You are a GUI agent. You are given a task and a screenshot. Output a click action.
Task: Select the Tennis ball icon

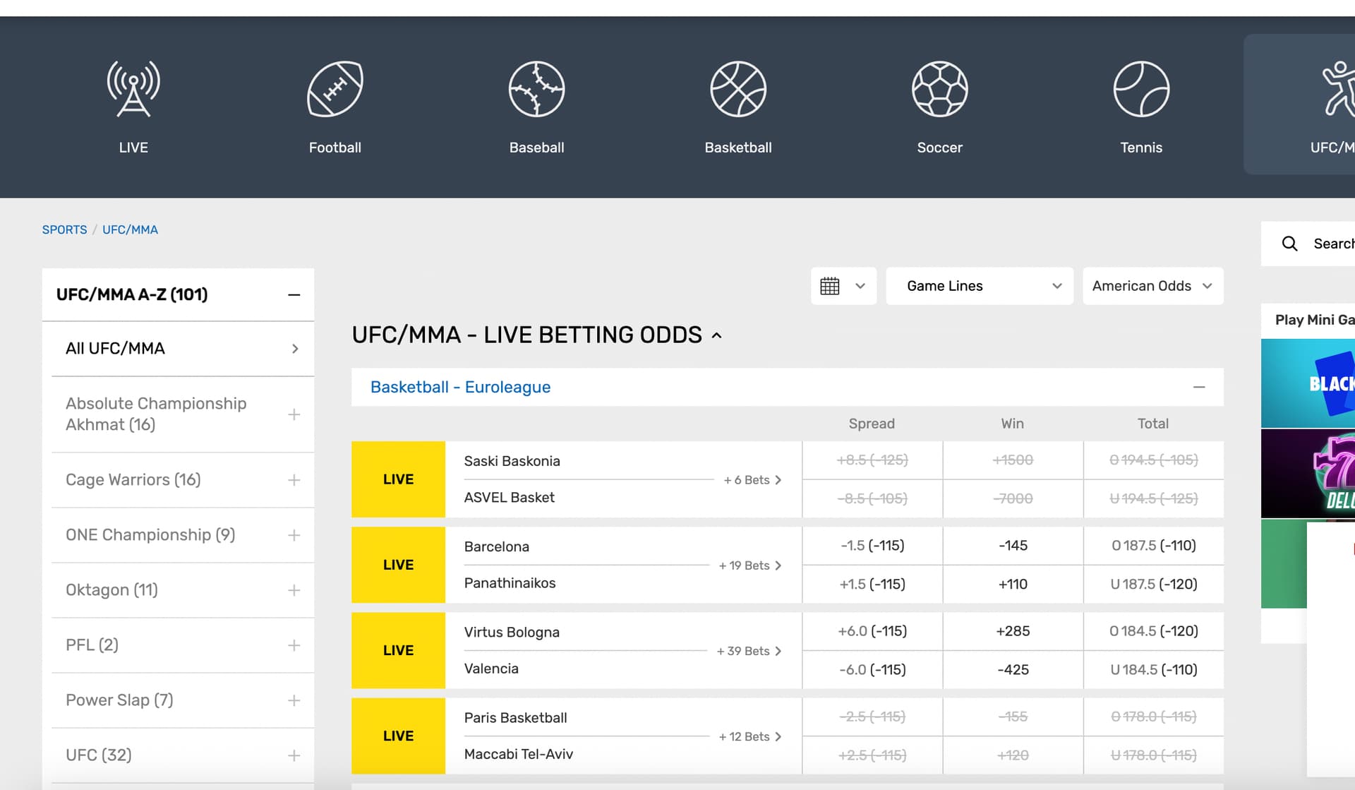coord(1140,90)
